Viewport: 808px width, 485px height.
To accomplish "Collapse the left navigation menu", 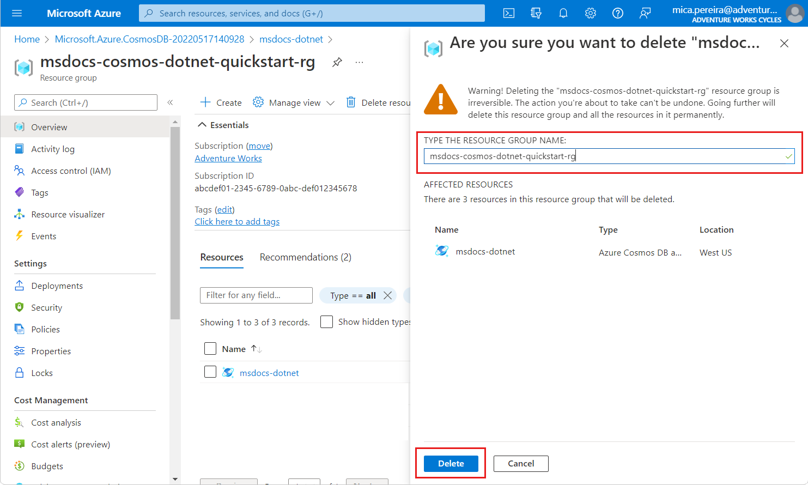I will click(x=170, y=102).
